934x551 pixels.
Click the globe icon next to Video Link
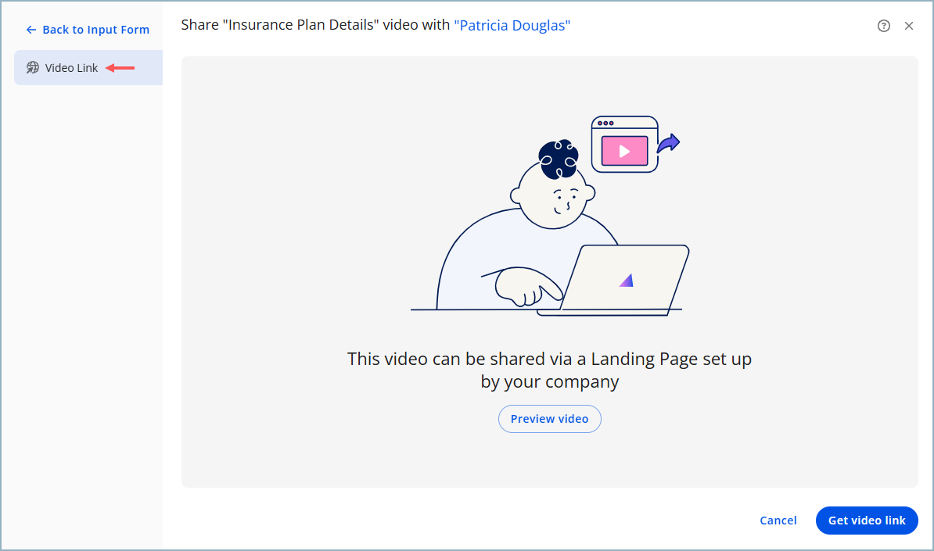pyautogui.click(x=33, y=68)
